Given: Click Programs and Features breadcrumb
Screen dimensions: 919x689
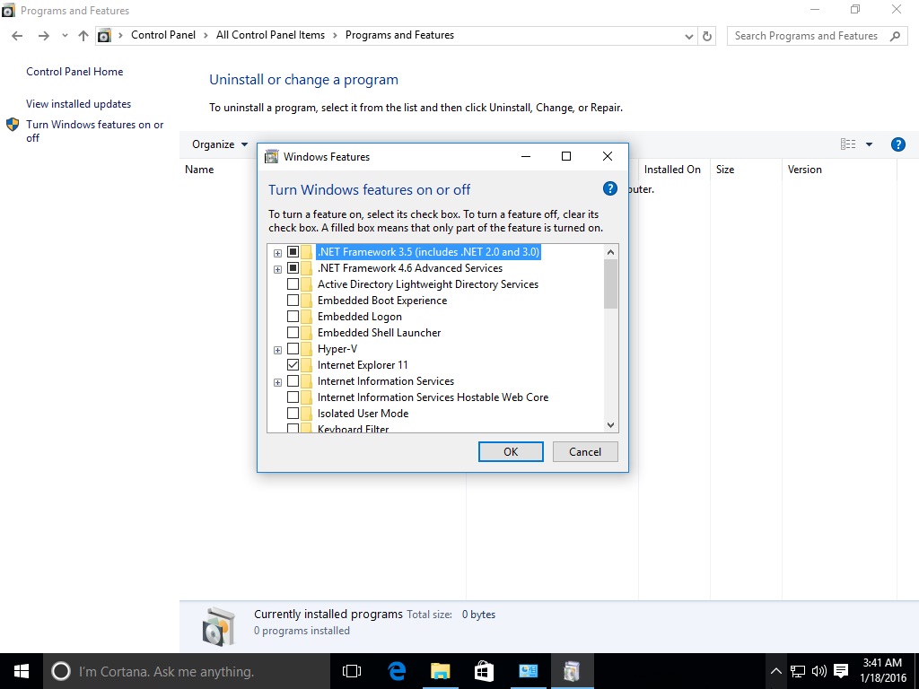Looking at the screenshot, I should point(399,35).
